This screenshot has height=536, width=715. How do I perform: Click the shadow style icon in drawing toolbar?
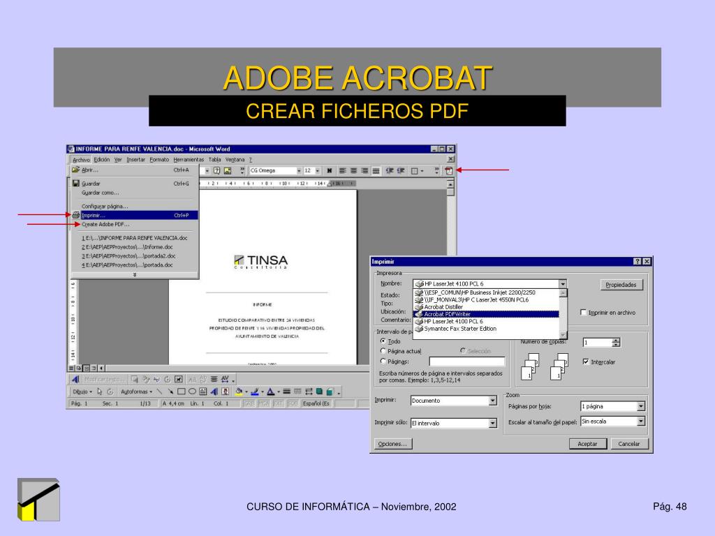tap(319, 392)
